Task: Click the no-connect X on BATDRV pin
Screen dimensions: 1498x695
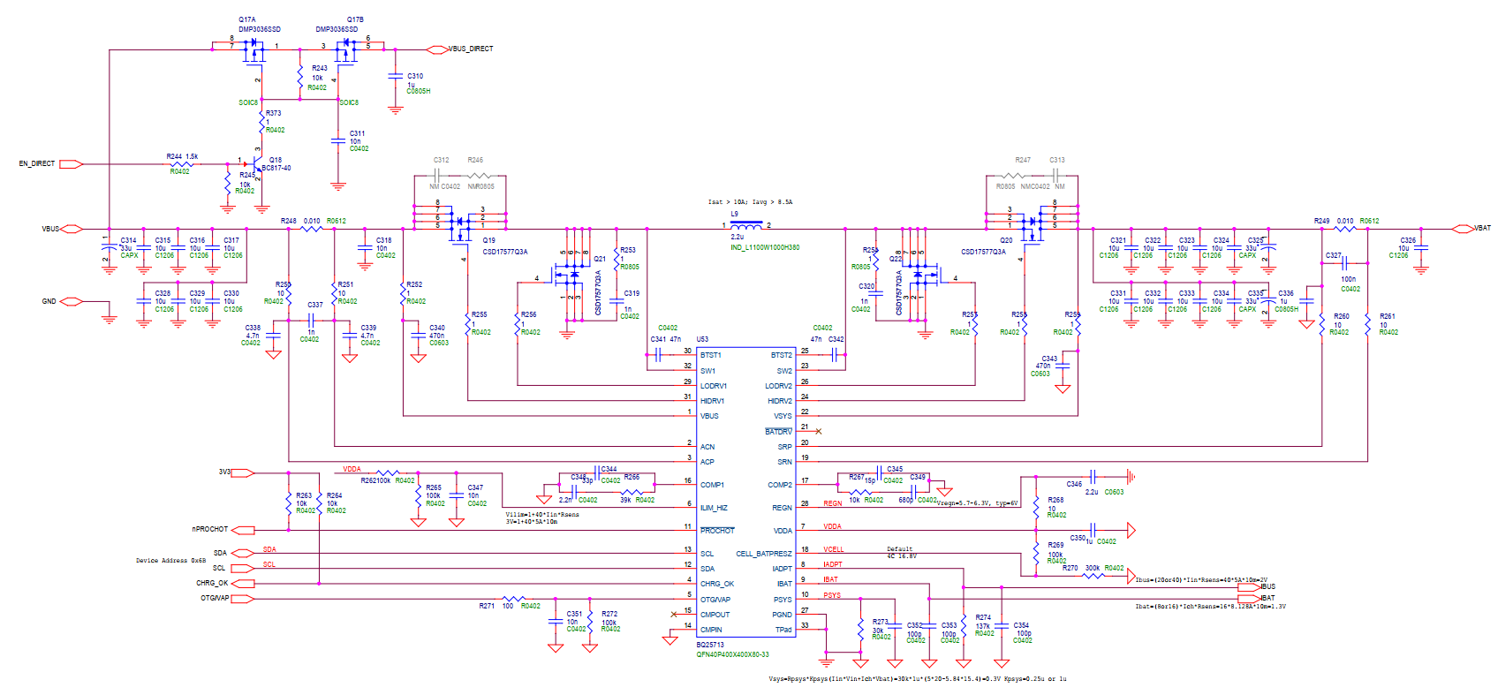Action: tap(819, 431)
